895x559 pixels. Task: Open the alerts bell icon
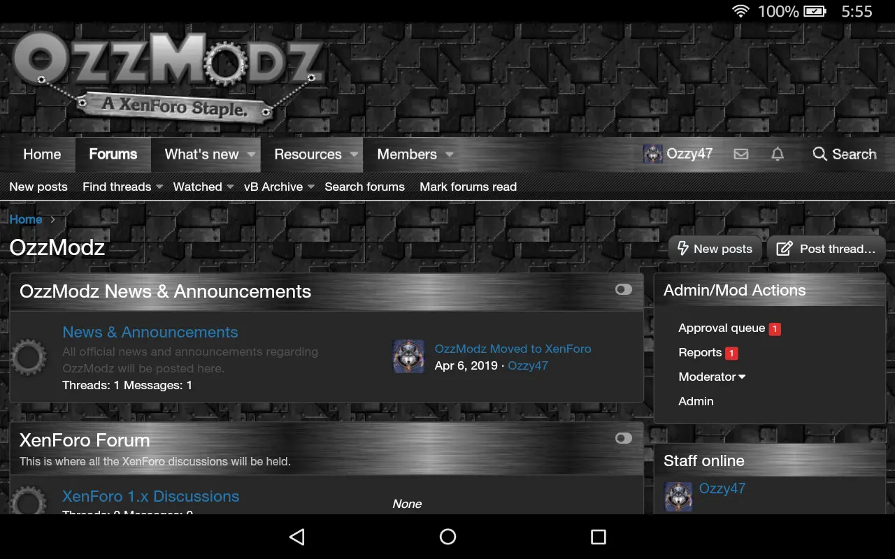click(778, 154)
